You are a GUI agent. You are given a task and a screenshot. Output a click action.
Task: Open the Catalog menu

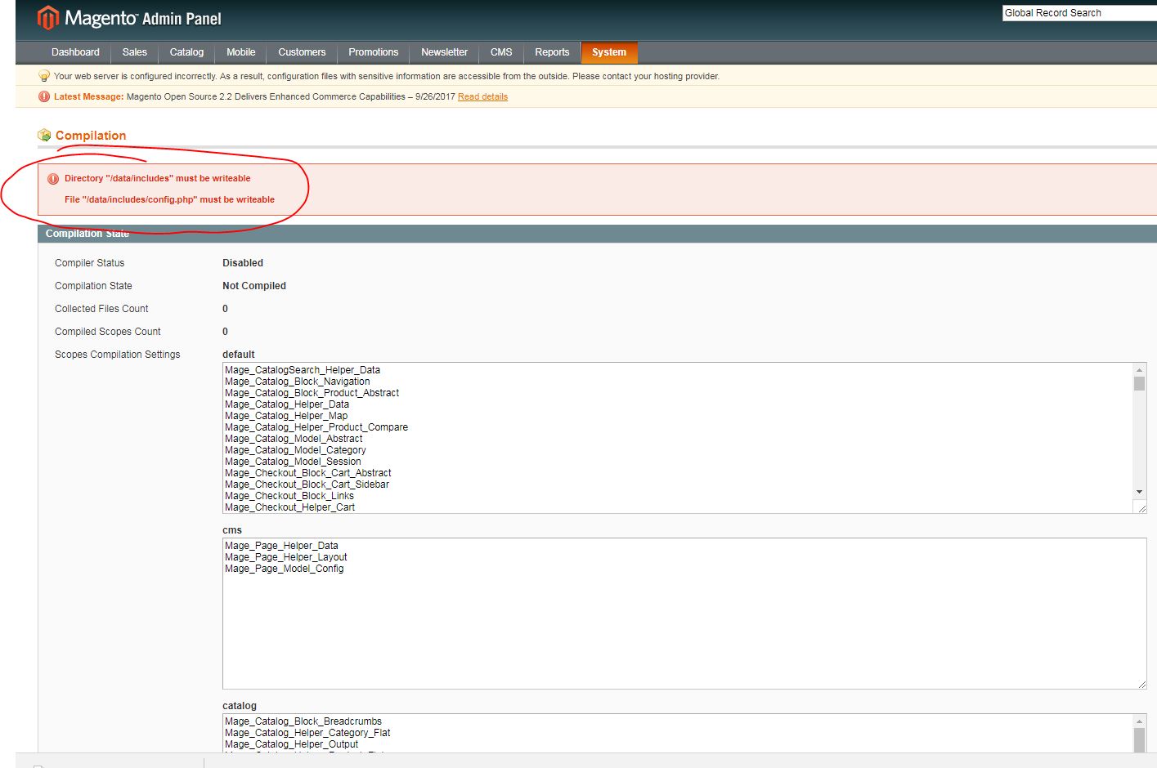coord(186,52)
